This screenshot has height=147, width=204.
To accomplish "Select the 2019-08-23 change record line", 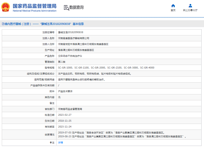I will point(122,137).
